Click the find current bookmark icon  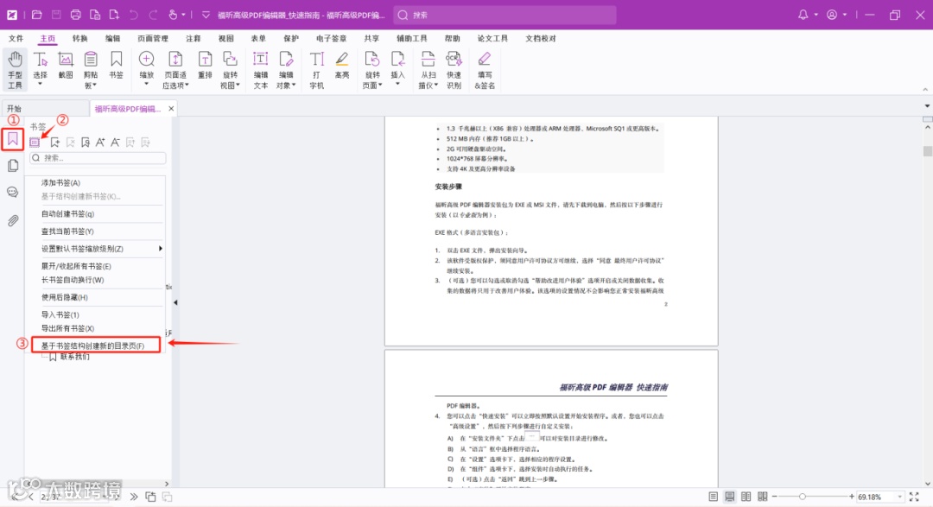86,143
